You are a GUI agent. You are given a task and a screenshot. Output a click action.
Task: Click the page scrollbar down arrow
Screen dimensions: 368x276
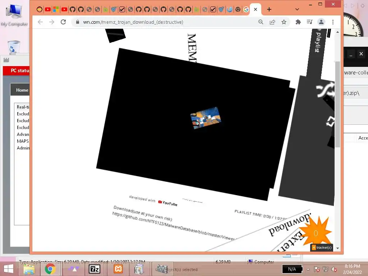coord(337,248)
